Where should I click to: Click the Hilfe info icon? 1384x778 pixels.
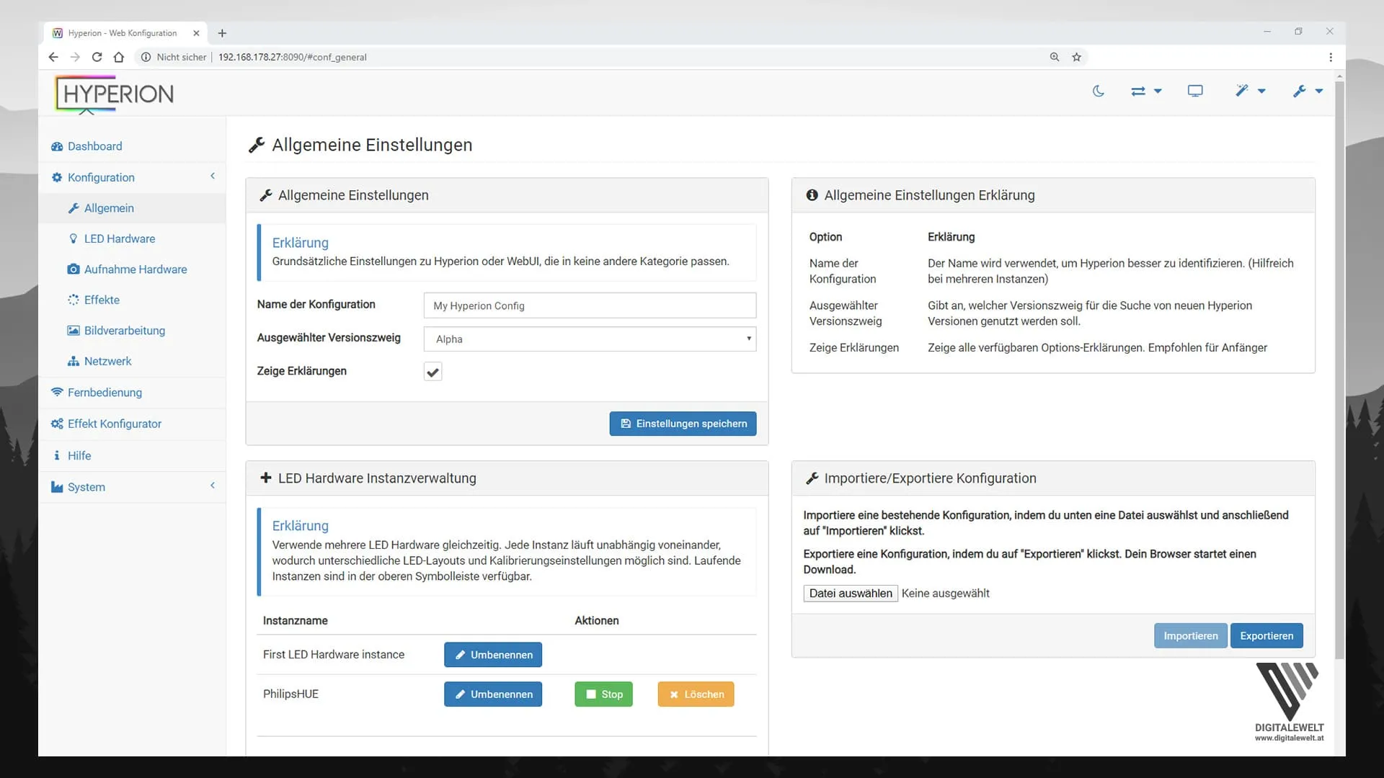(57, 455)
